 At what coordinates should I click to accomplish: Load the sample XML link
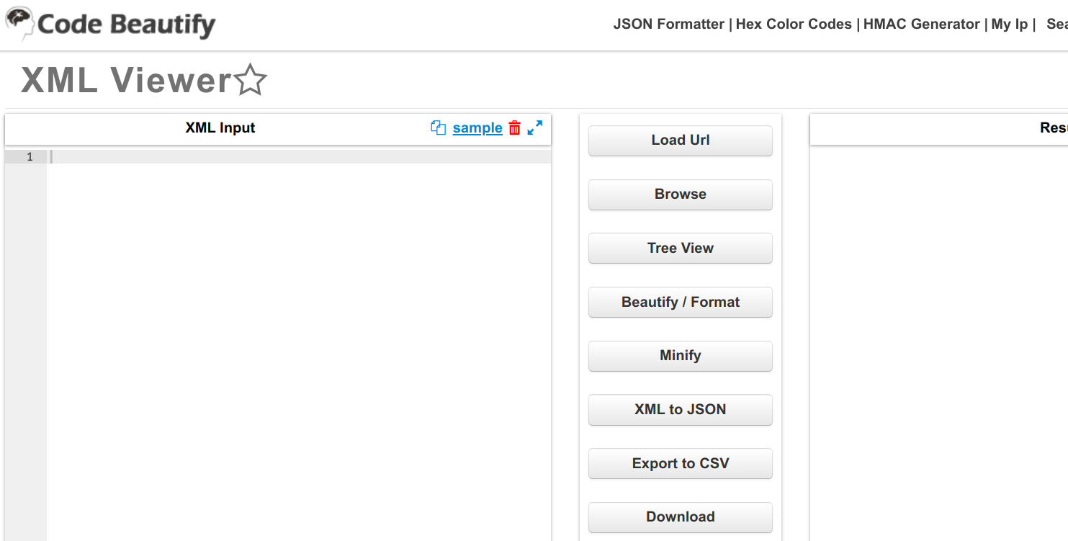tap(477, 128)
